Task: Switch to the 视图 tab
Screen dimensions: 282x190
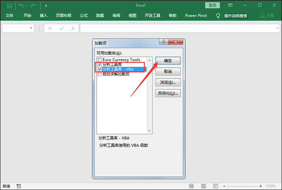Action: click(x=133, y=16)
